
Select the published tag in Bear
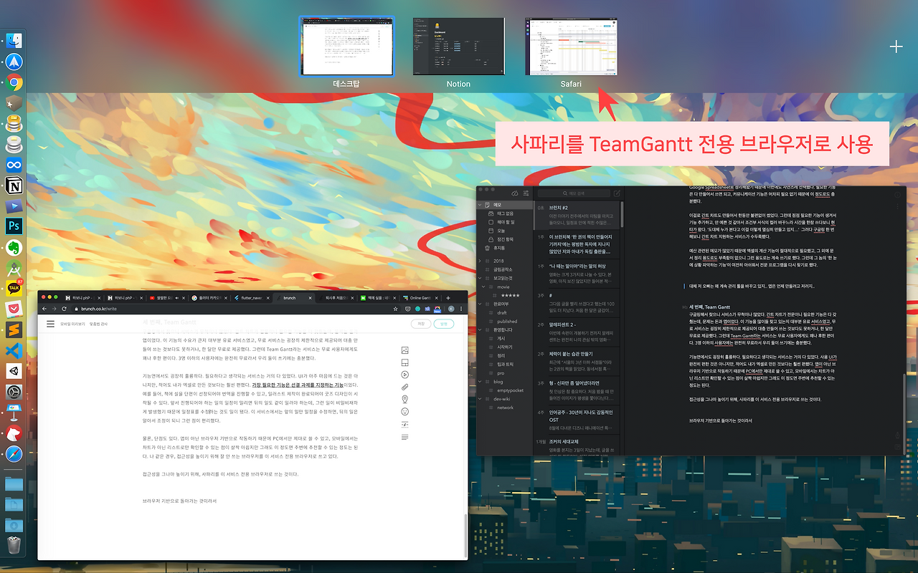[508, 321]
